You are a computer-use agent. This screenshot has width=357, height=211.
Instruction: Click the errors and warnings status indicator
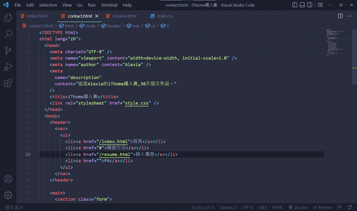click(x=14, y=208)
